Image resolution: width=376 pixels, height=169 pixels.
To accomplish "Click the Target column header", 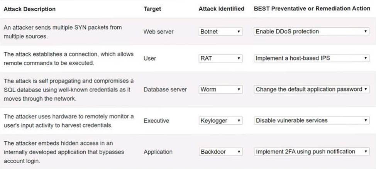I will (x=152, y=9).
